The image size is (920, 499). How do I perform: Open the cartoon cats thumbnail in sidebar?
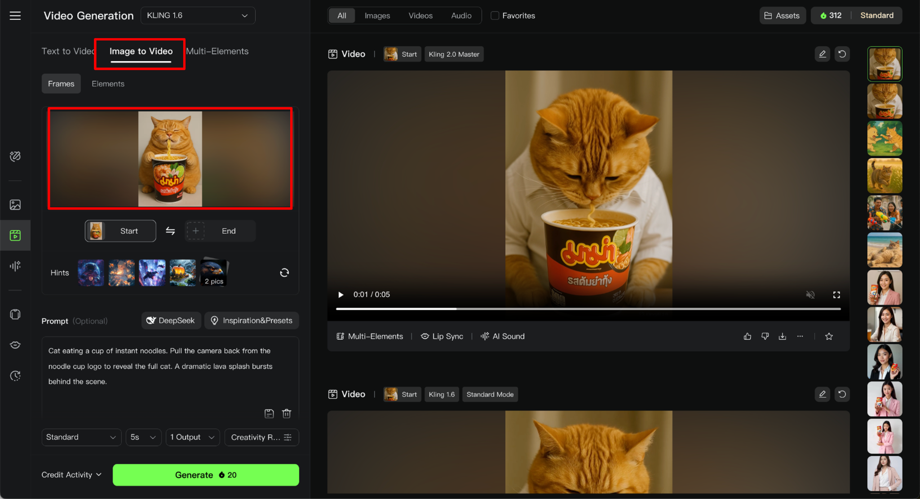(x=885, y=138)
